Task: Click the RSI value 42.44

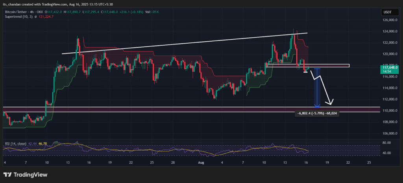Action: pos(31,144)
